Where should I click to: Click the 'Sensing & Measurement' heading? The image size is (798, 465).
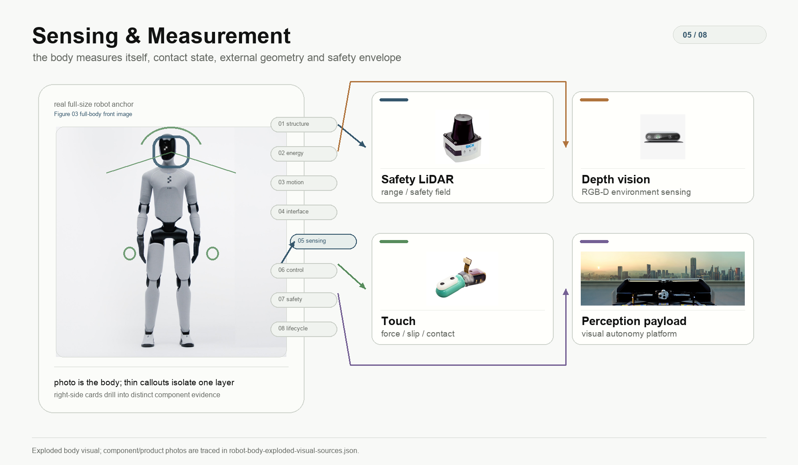coord(161,36)
